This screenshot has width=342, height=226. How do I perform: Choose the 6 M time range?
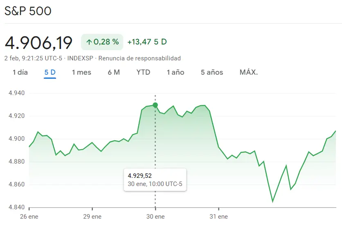(114, 73)
